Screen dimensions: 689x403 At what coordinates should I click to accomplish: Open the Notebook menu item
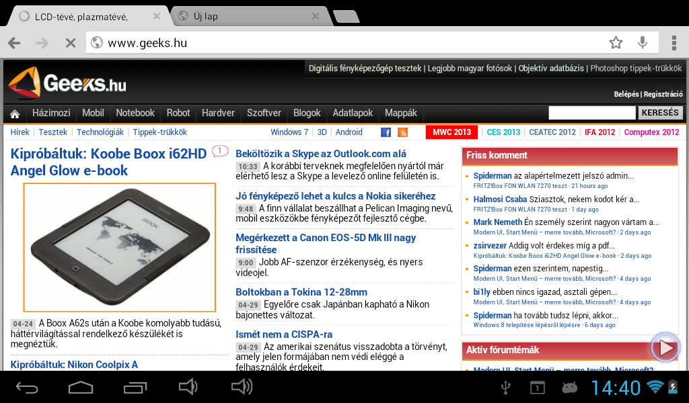(x=135, y=113)
